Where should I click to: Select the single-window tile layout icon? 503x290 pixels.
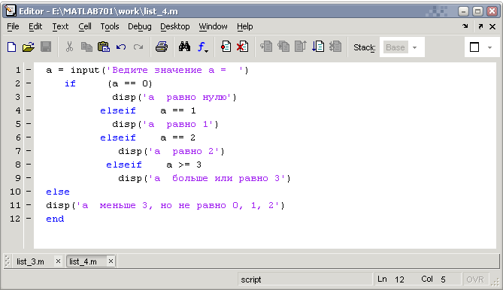[x=474, y=47]
